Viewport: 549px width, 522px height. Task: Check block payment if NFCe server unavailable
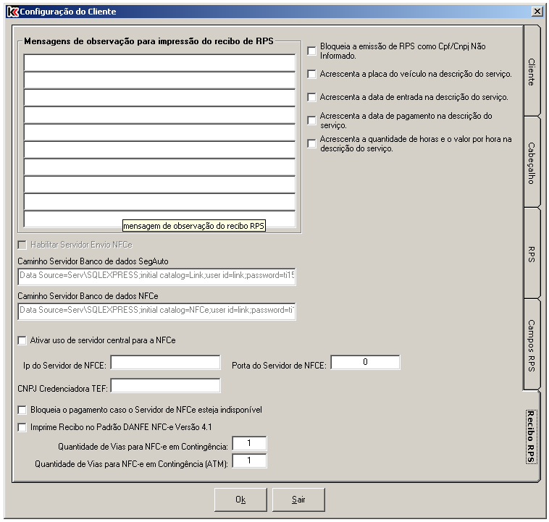coord(22,410)
